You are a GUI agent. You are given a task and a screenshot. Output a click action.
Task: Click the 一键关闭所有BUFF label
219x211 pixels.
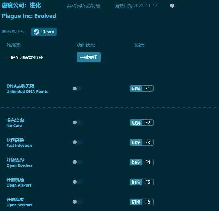[x=25, y=58]
